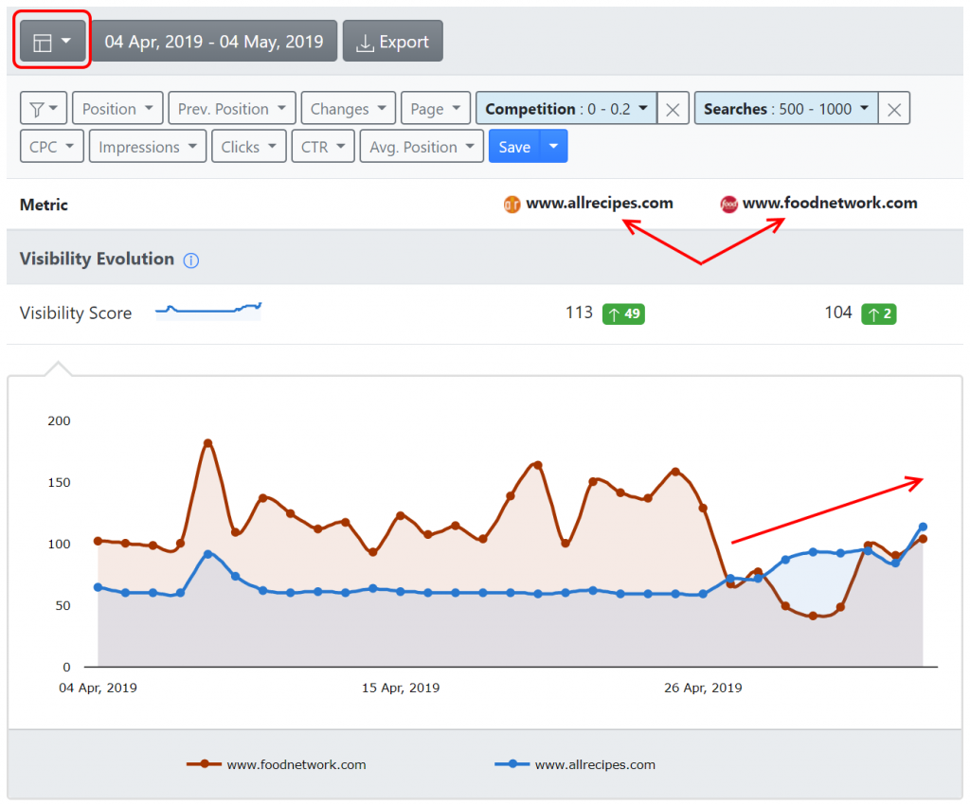Expand the Clicks filter dropdown
970x805 pixels.
click(x=249, y=147)
